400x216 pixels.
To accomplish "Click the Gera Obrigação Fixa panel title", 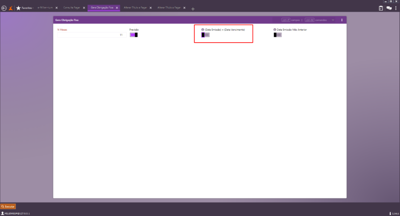I will (x=67, y=20).
